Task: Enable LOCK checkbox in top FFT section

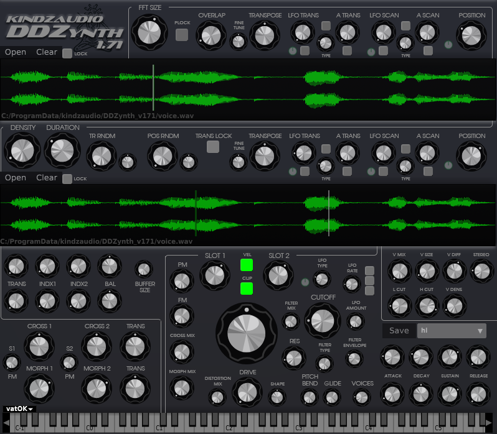Action: (67, 53)
